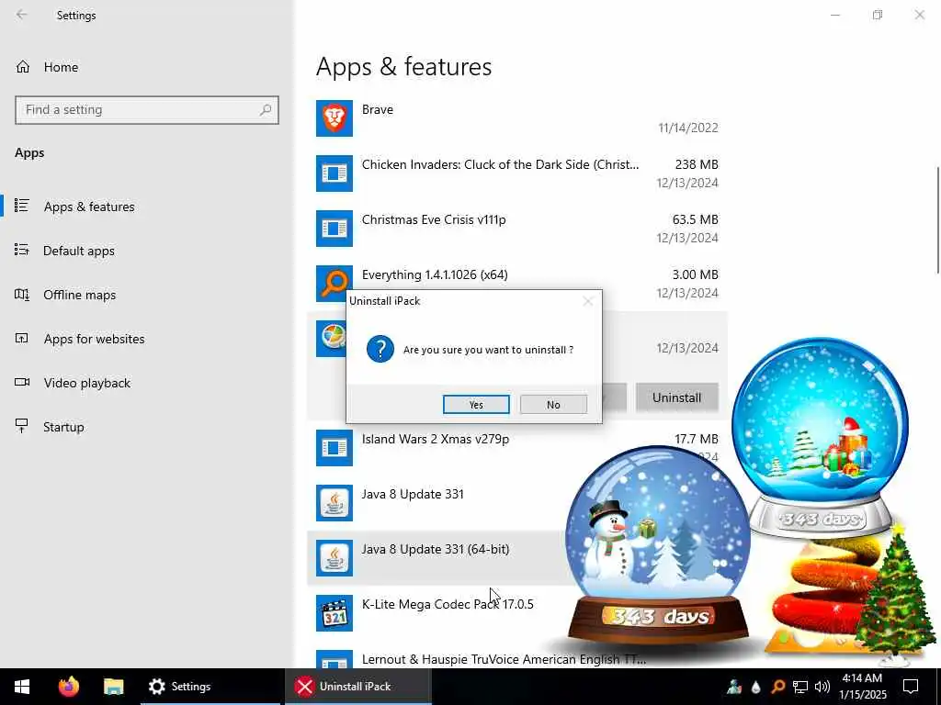Click the Offline maps sidebar icon
941x705 pixels.
click(22, 295)
